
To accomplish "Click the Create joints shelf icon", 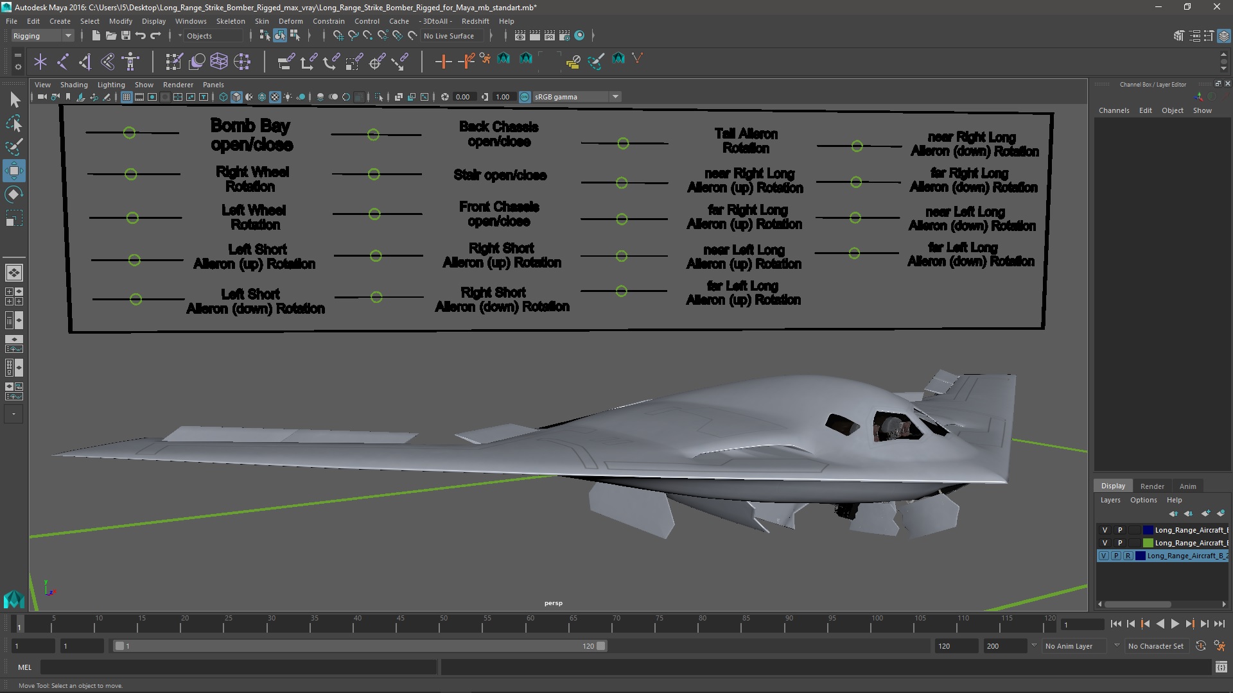I will [63, 62].
